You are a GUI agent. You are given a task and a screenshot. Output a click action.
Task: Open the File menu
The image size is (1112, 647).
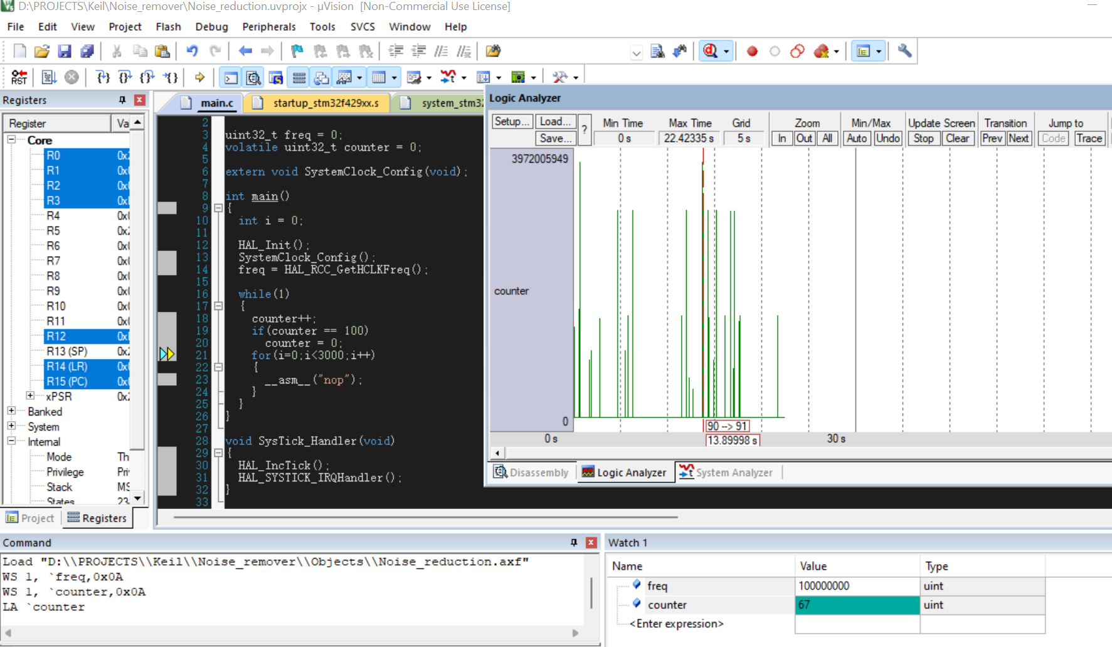coord(16,26)
